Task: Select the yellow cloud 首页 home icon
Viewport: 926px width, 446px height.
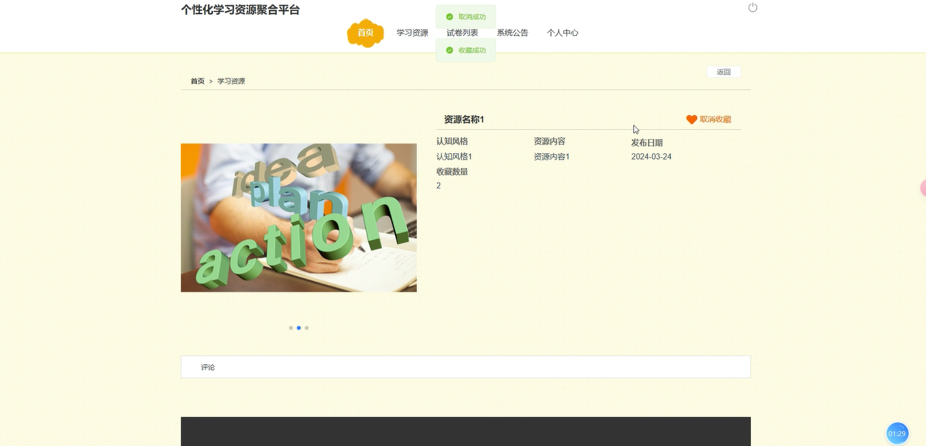Action: click(365, 32)
